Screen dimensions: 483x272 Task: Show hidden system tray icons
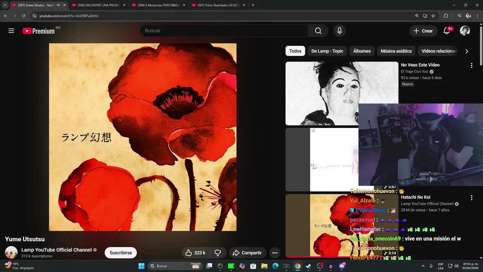coord(423,266)
